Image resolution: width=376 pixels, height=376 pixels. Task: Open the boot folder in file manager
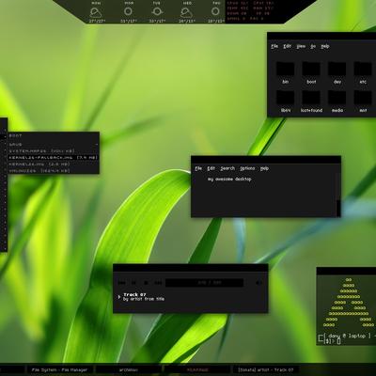[311, 70]
